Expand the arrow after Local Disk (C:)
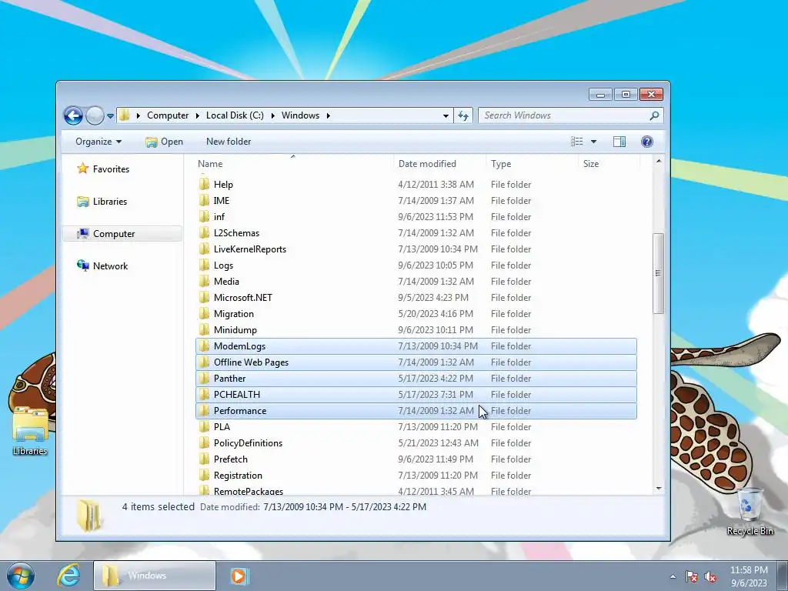This screenshot has width=788, height=591. pyautogui.click(x=273, y=115)
